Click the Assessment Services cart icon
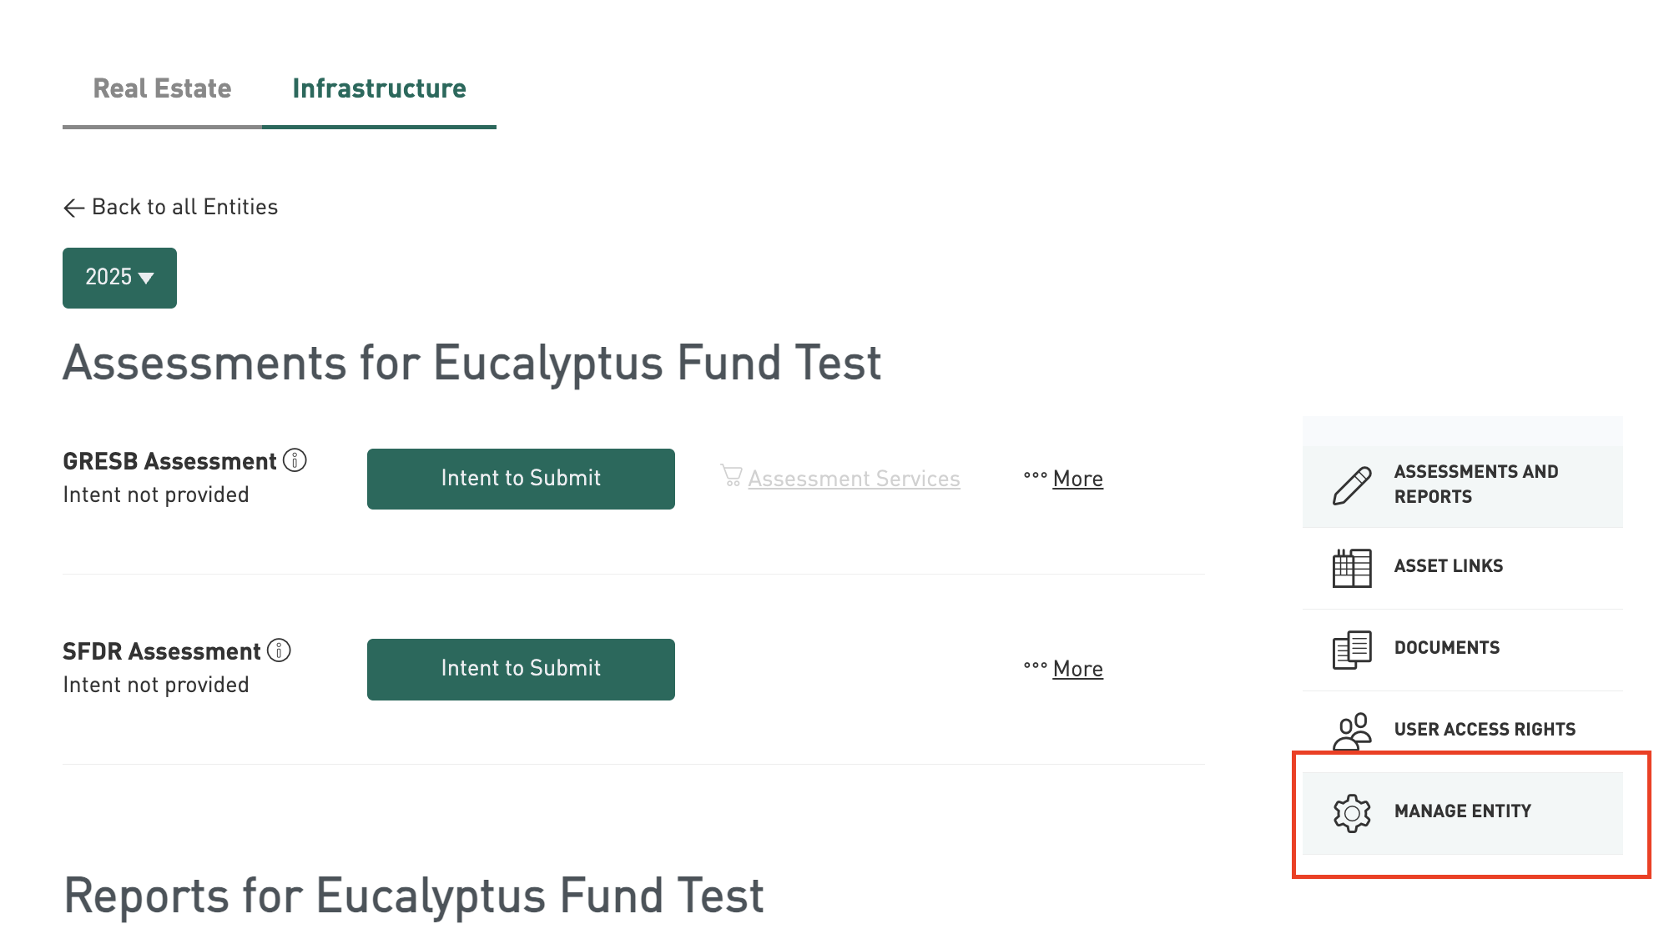The width and height of the screenshot is (1674, 949). (x=731, y=476)
